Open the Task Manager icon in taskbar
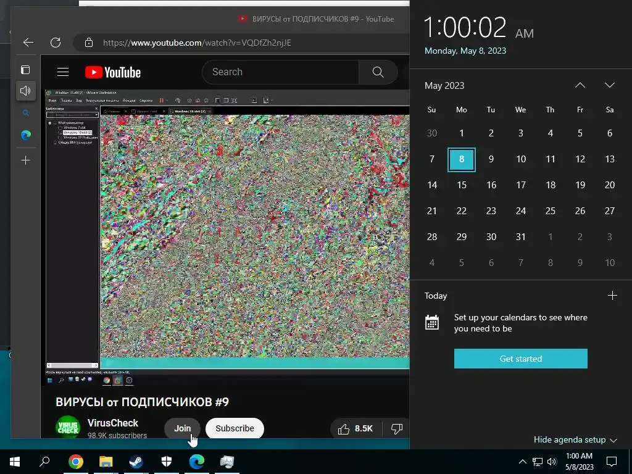Screen dimensions: 632x474 point(227,462)
